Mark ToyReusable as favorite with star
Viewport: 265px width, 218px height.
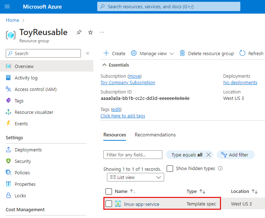pyautogui.click(x=90, y=32)
